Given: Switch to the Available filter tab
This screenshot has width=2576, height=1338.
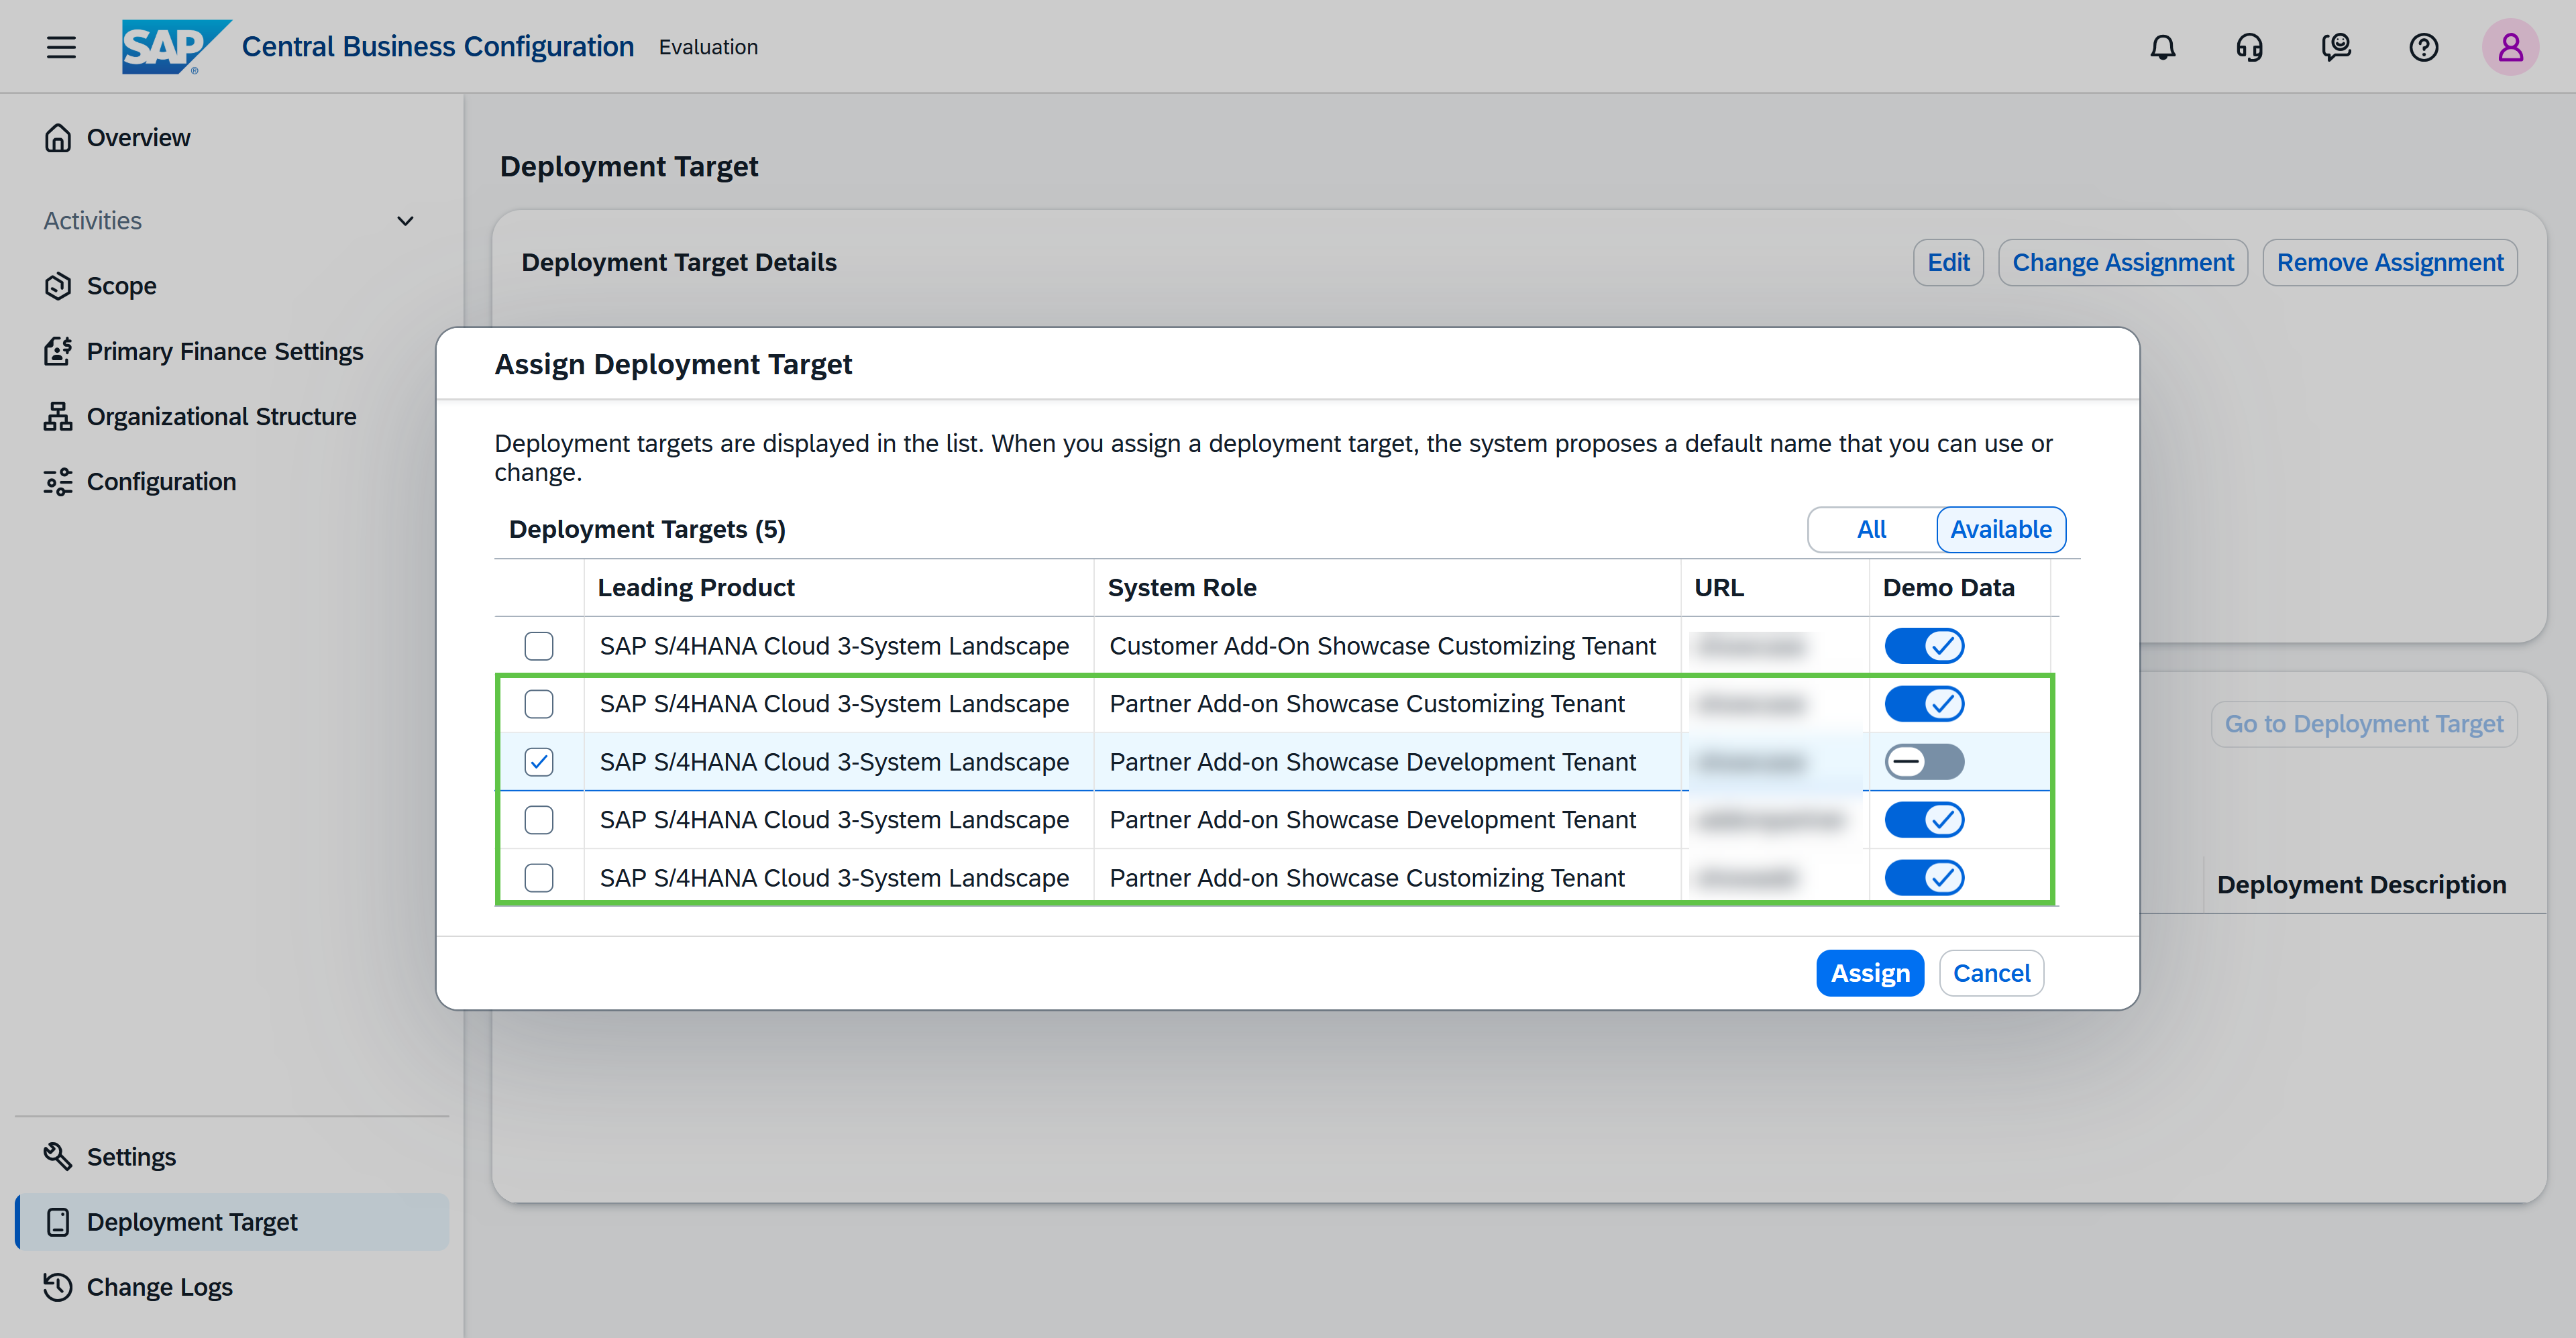Looking at the screenshot, I should 2000,529.
